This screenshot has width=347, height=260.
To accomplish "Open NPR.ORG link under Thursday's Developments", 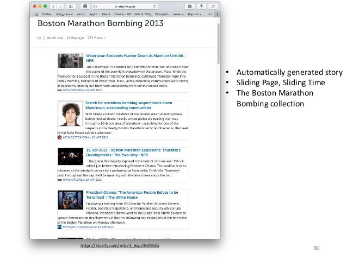I will (82, 180).
